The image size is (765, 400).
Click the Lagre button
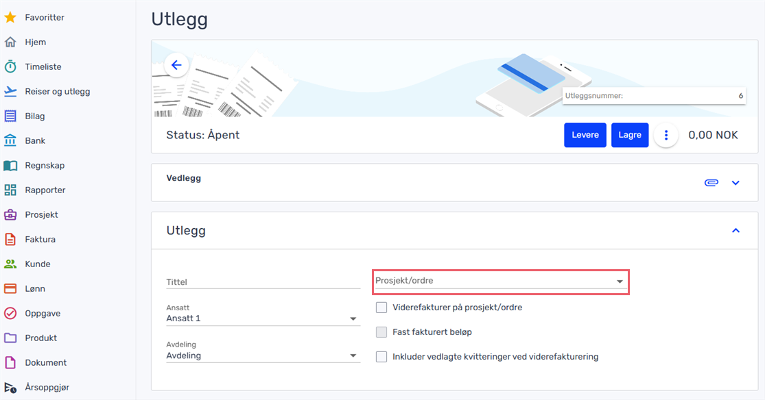click(630, 135)
